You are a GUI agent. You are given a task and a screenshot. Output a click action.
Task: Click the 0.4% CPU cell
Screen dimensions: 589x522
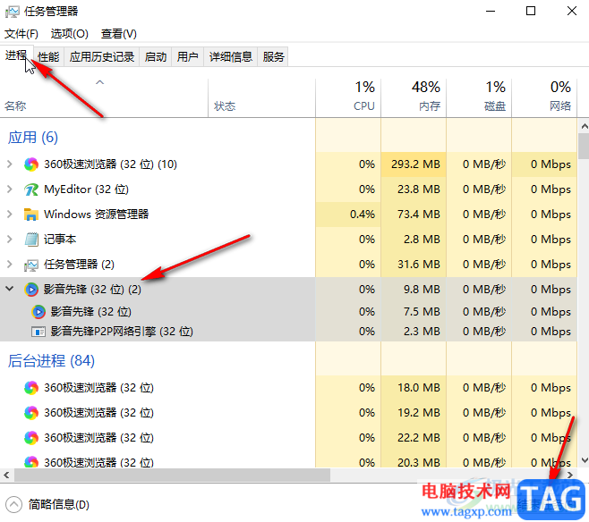click(348, 215)
